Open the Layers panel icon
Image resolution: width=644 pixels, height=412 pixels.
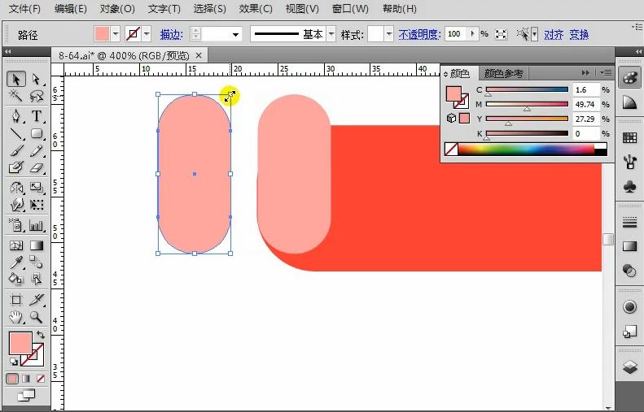click(629, 367)
